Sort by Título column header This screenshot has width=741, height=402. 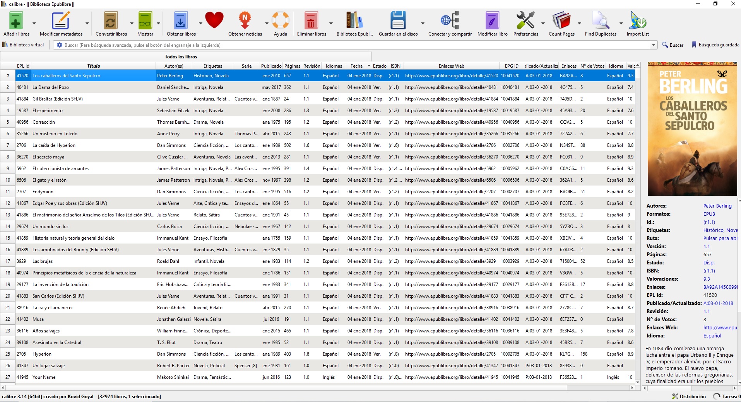(x=93, y=66)
